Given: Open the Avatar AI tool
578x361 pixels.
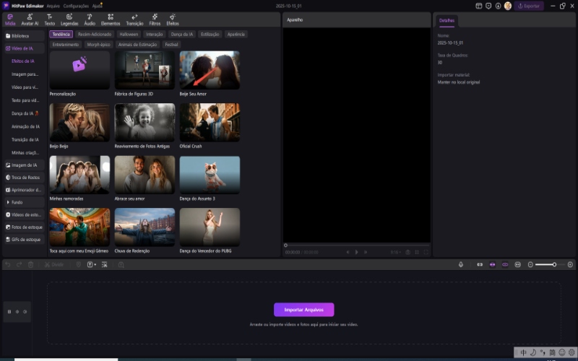Looking at the screenshot, I should click(30, 19).
